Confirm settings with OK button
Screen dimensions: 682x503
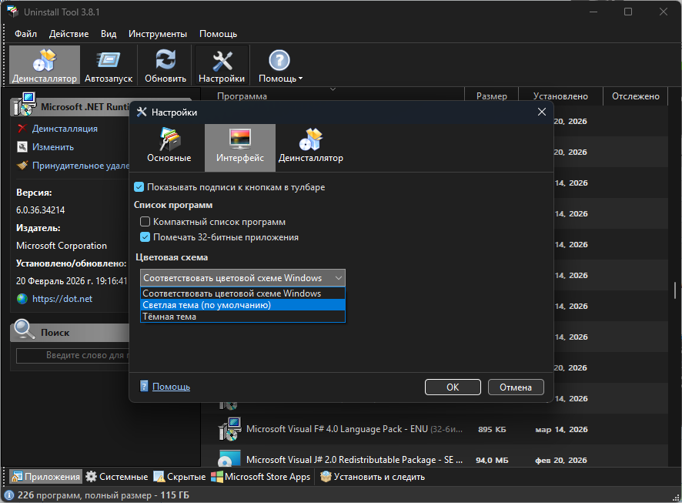453,387
